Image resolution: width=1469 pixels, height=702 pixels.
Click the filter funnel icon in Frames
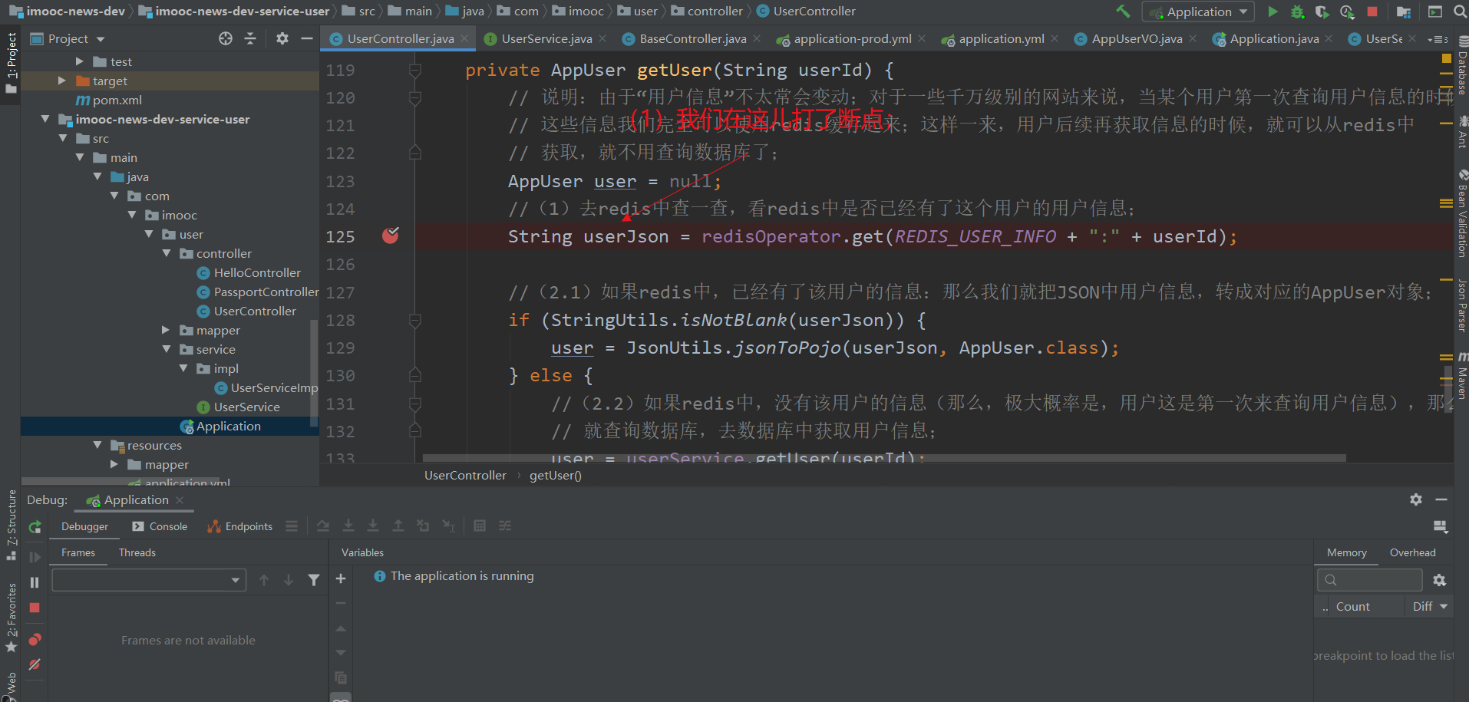click(314, 580)
